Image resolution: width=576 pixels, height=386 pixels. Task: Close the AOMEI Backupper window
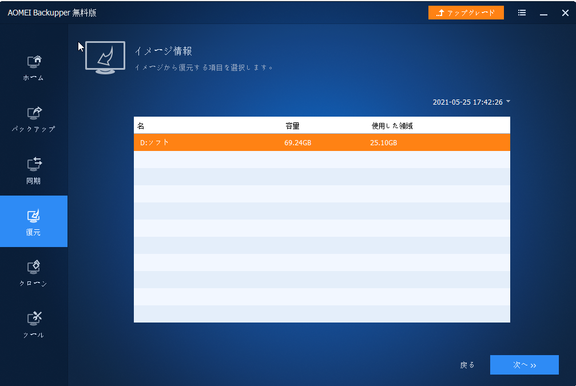[565, 13]
